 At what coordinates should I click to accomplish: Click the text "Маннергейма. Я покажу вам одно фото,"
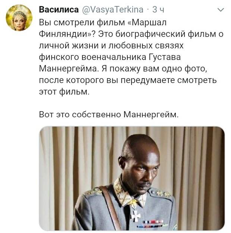click(x=123, y=68)
